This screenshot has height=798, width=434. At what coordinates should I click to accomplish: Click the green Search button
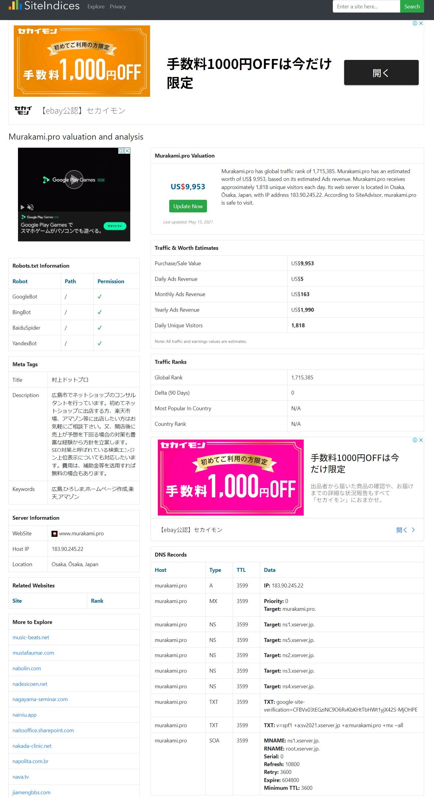point(412,7)
